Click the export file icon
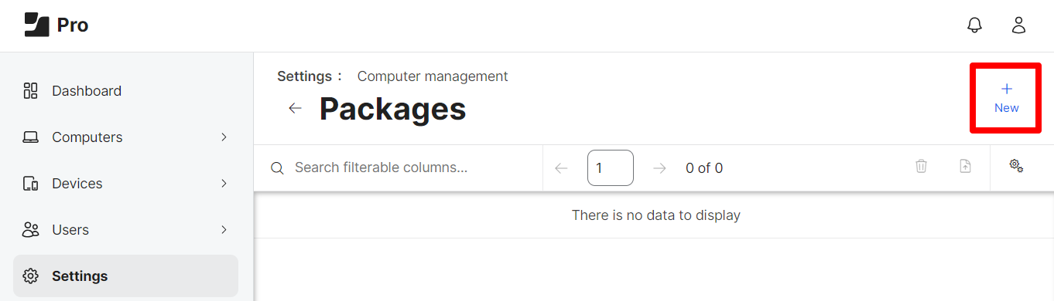The image size is (1054, 301). [965, 166]
